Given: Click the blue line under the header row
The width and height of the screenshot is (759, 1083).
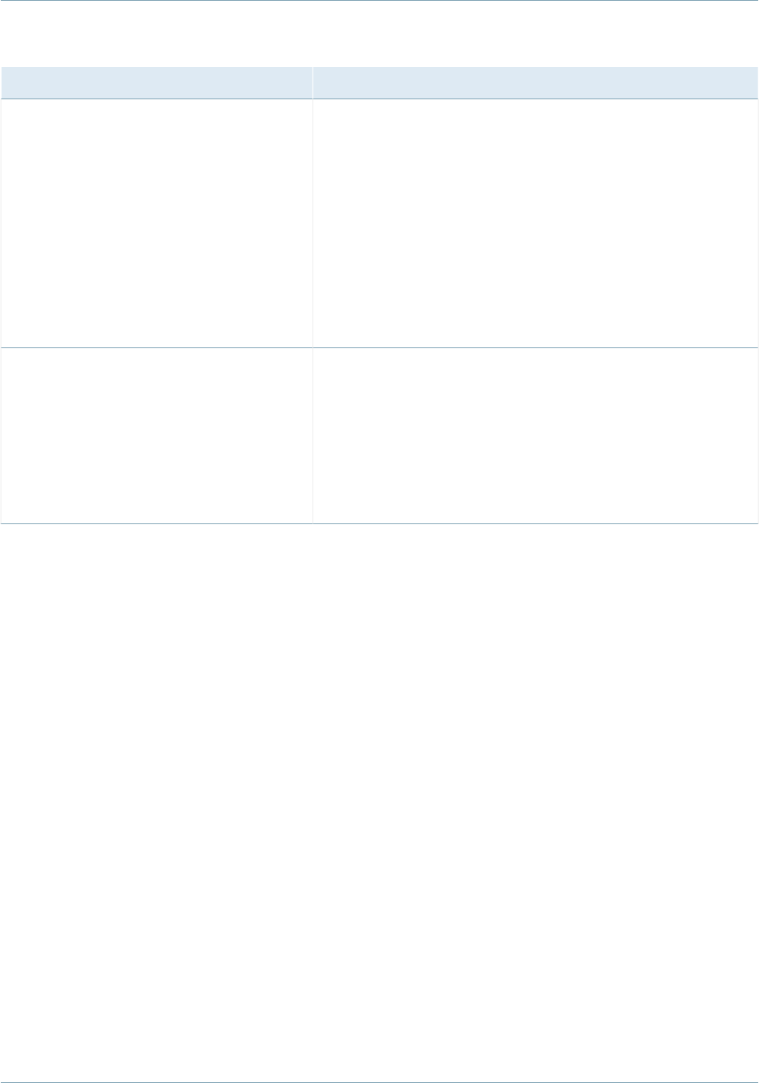Looking at the screenshot, I should click(379, 99).
